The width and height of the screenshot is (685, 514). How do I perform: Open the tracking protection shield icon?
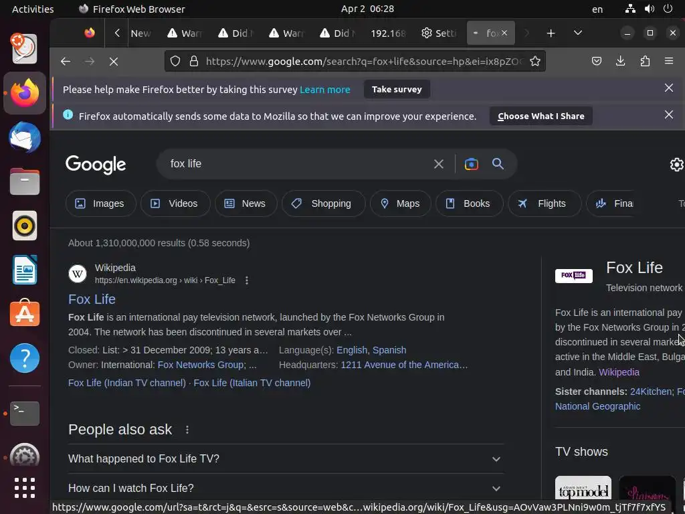tap(175, 61)
